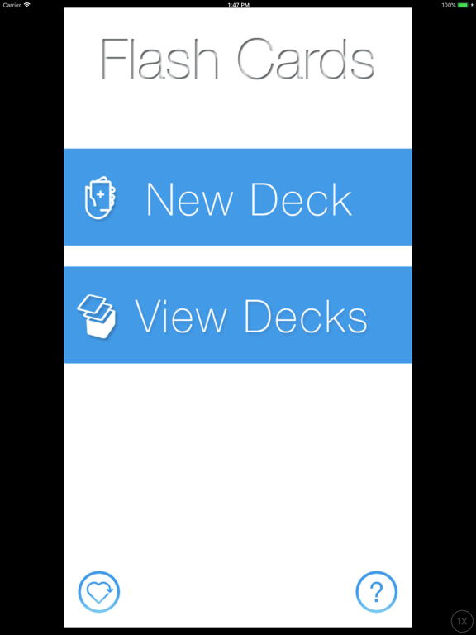Create a deck via the New Deck text

coord(249,199)
